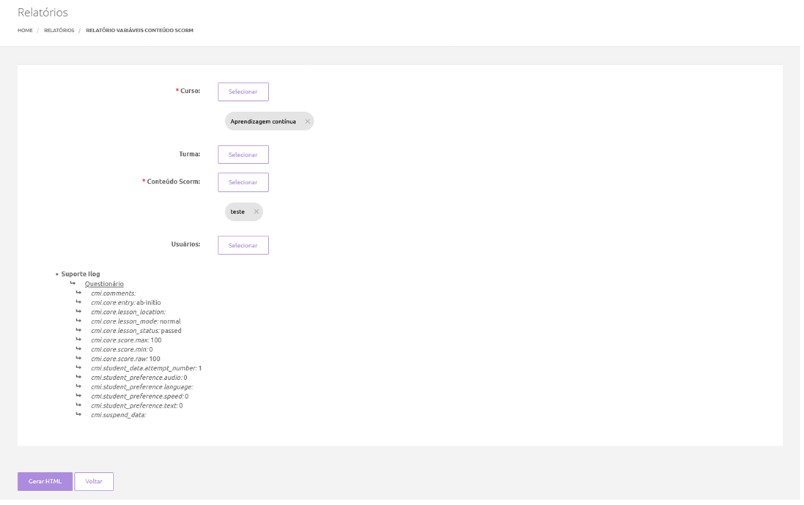The height and width of the screenshot is (505, 804).
Task: Go to Home breadcrumb
Action: click(25, 31)
